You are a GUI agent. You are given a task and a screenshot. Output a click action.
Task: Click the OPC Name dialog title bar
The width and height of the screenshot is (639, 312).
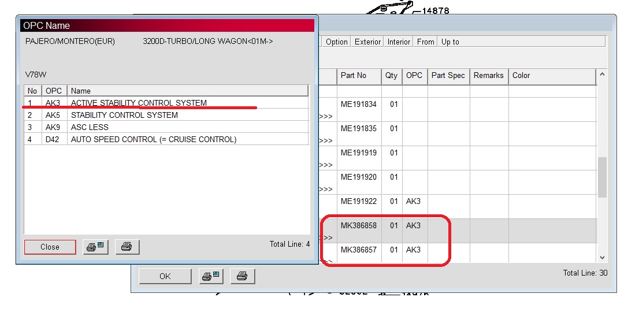coord(167,25)
